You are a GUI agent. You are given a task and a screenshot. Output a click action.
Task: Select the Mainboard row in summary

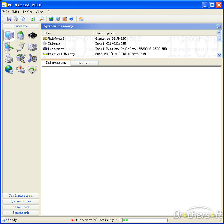(129, 38)
